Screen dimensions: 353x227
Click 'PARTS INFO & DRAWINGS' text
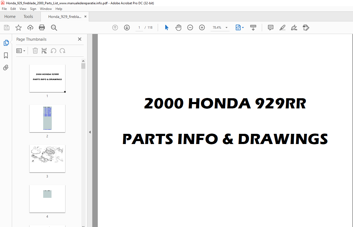pyautogui.click(x=225, y=139)
